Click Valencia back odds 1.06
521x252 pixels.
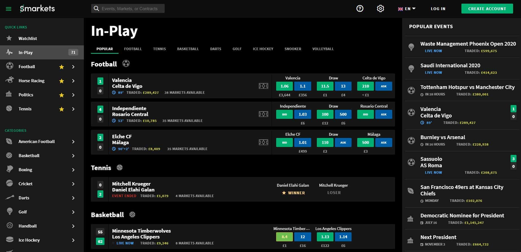pyautogui.click(x=284, y=86)
